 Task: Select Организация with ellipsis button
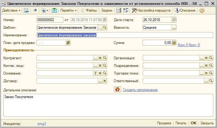coord(201,58)
